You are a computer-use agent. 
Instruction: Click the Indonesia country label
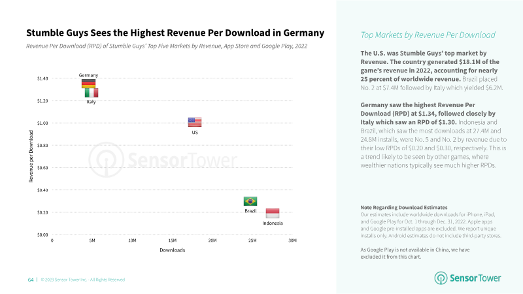click(x=273, y=223)
